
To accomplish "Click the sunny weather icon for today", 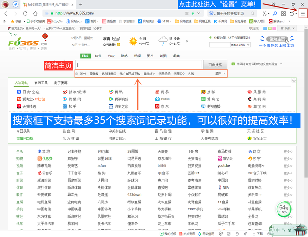I will coord(133,41).
